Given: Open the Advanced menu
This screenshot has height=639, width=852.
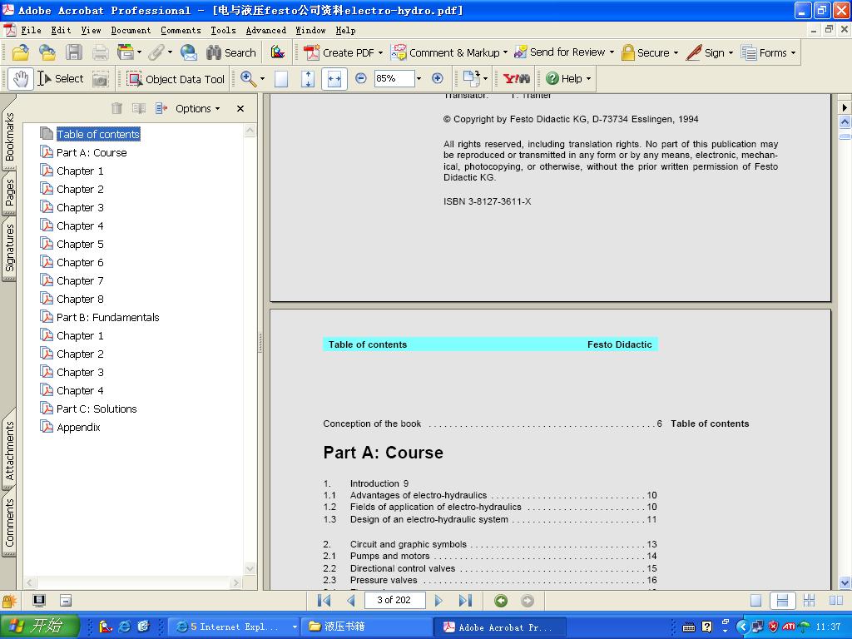Looking at the screenshot, I should 265,31.
